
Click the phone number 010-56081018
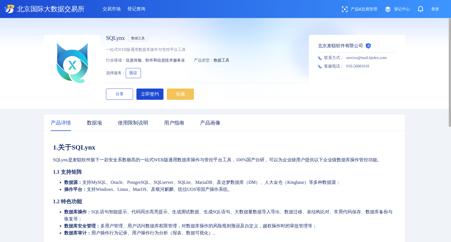[x=358, y=66]
